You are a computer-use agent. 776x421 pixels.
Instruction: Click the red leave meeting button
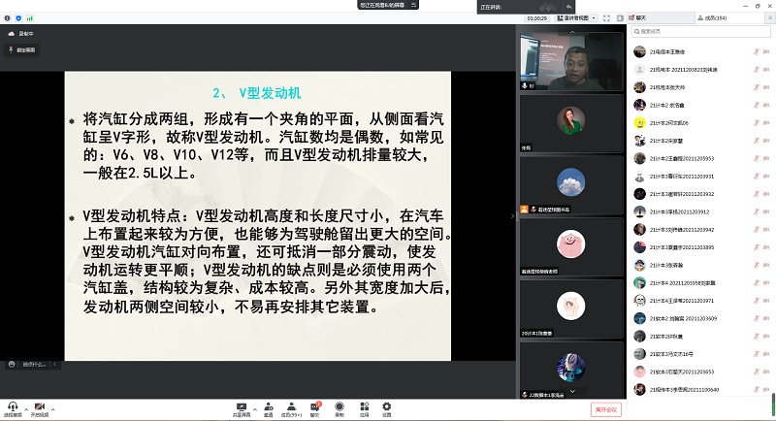pos(605,409)
